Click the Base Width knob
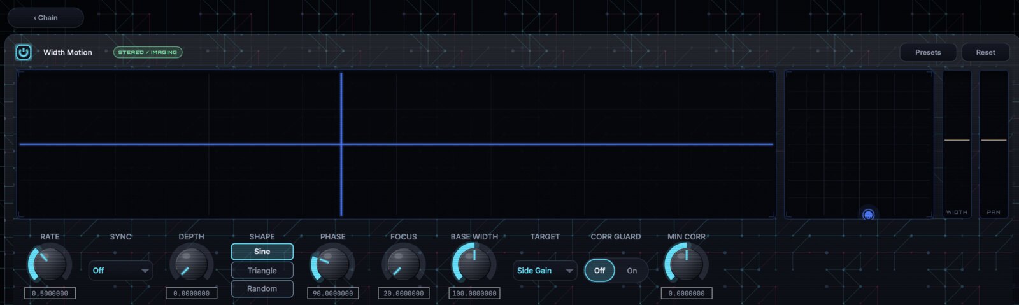The image size is (1019, 305). tap(474, 264)
